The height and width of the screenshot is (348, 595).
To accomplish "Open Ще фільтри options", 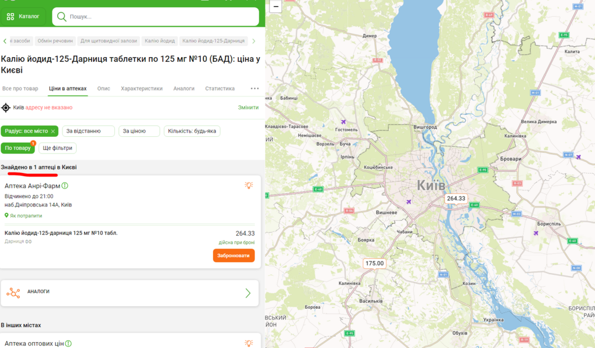I will [57, 148].
